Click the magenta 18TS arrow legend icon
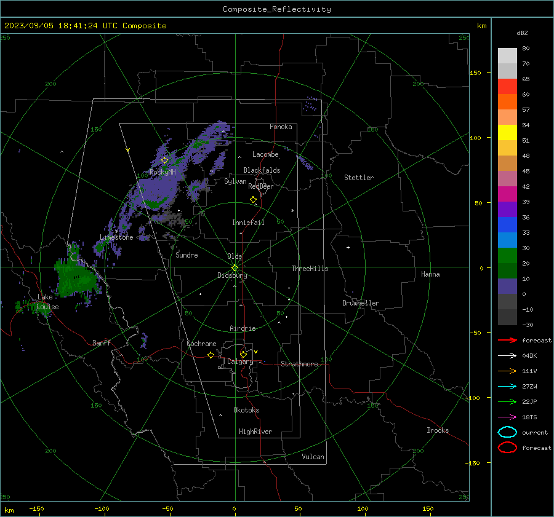The width and height of the screenshot is (554, 517). [507, 417]
